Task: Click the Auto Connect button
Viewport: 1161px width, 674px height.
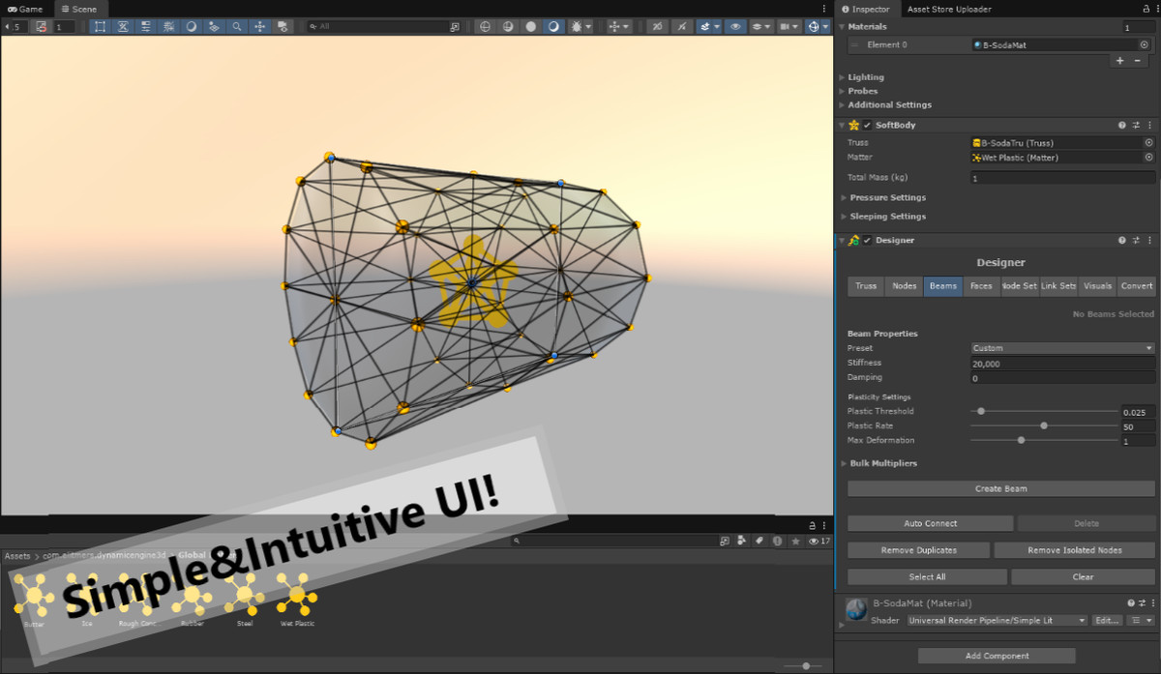Action: tap(930, 523)
